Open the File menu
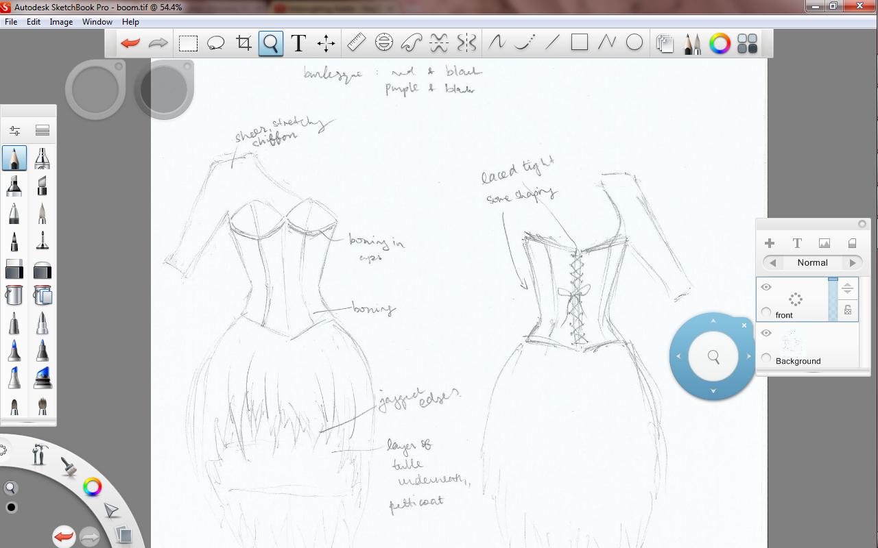 (11, 22)
